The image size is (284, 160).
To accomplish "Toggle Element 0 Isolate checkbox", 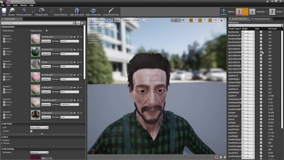I will pos(4,41).
